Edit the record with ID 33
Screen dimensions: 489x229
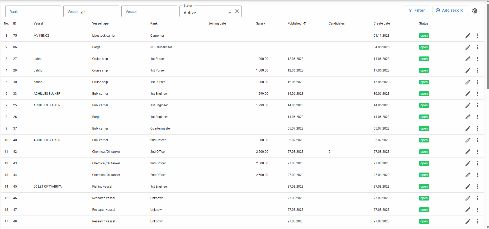468,94
